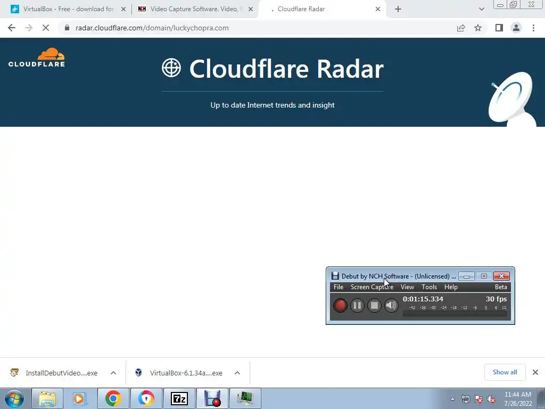Open the tab search dropdown chevron
Viewport: 545px width, 409px height.
[481, 9]
